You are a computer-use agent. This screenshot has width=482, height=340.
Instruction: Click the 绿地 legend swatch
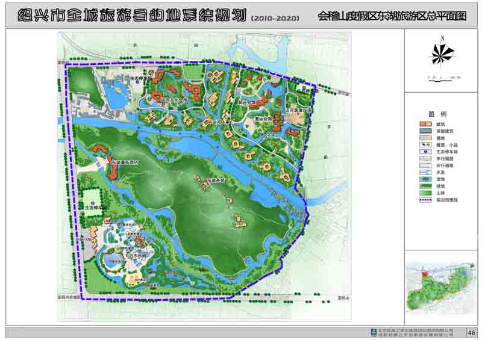[424, 186]
